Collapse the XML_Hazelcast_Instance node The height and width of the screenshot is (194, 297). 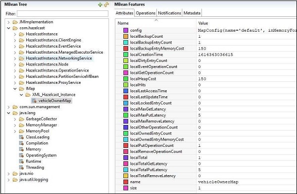point(21,95)
